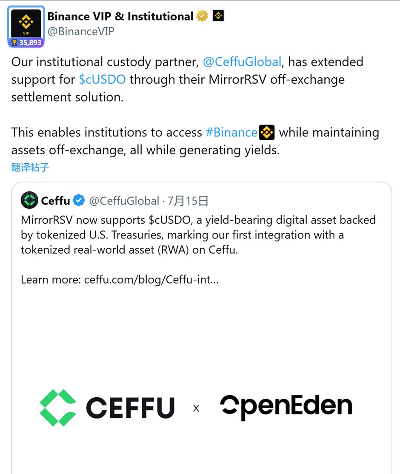Click the @BinanceVIP handle

tap(81, 31)
